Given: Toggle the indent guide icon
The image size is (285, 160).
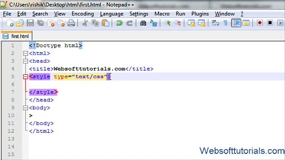Looking at the screenshot, I should [236, 23].
